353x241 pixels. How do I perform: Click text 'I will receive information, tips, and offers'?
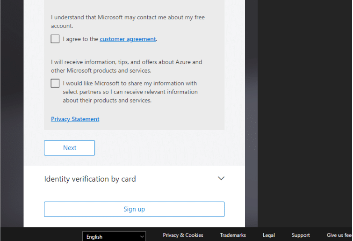click(x=104, y=62)
